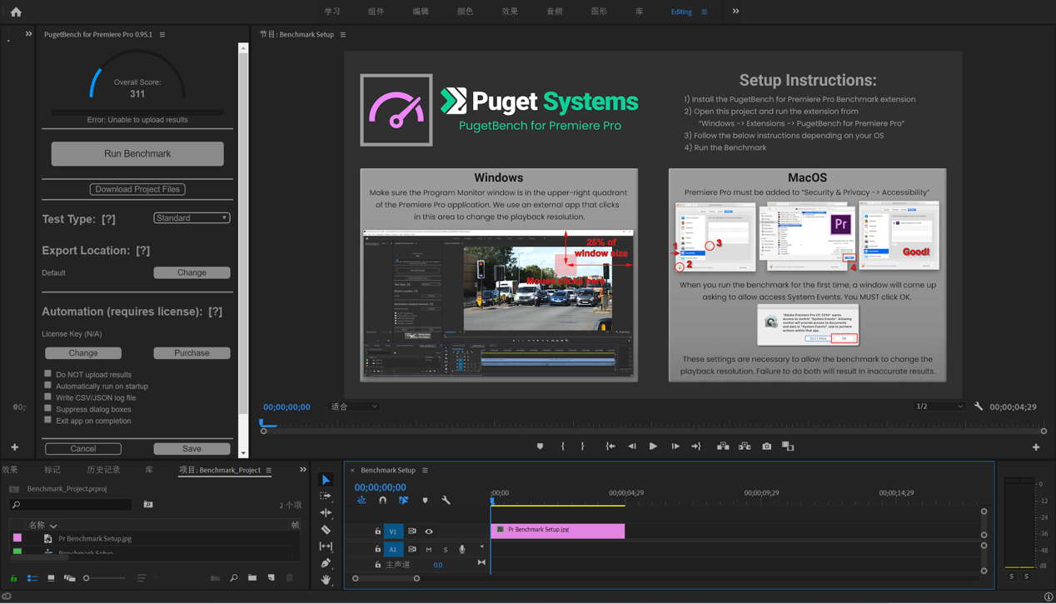This screenshot has width=1056, height=604.
Task: Click the Add Marker icon in the monitor
Action: [540, 447]
